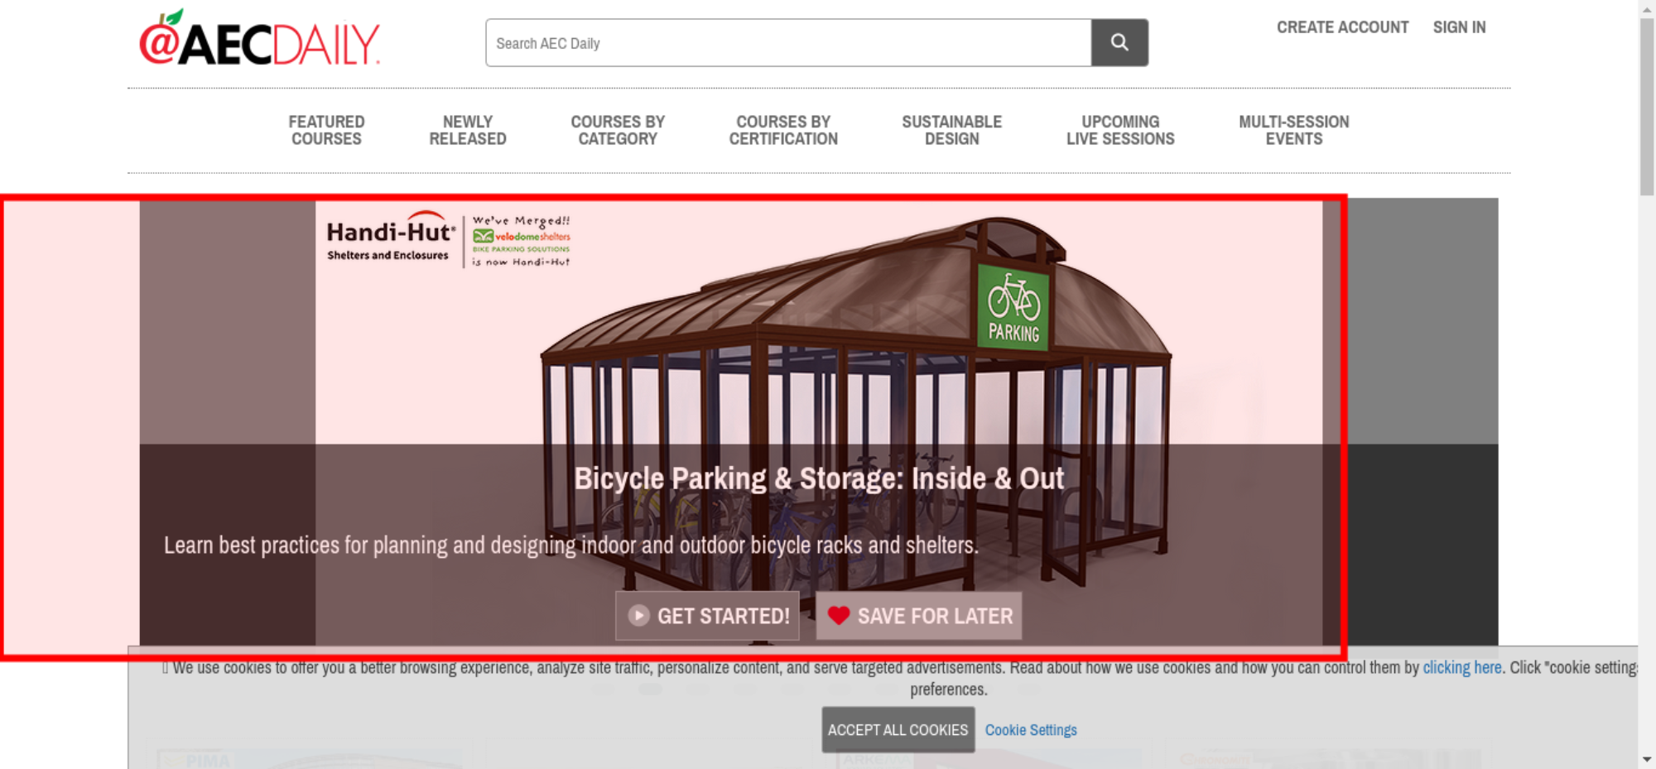Click the play icon on Get Started
1656x769 pixels.
[x=638, y=615]
